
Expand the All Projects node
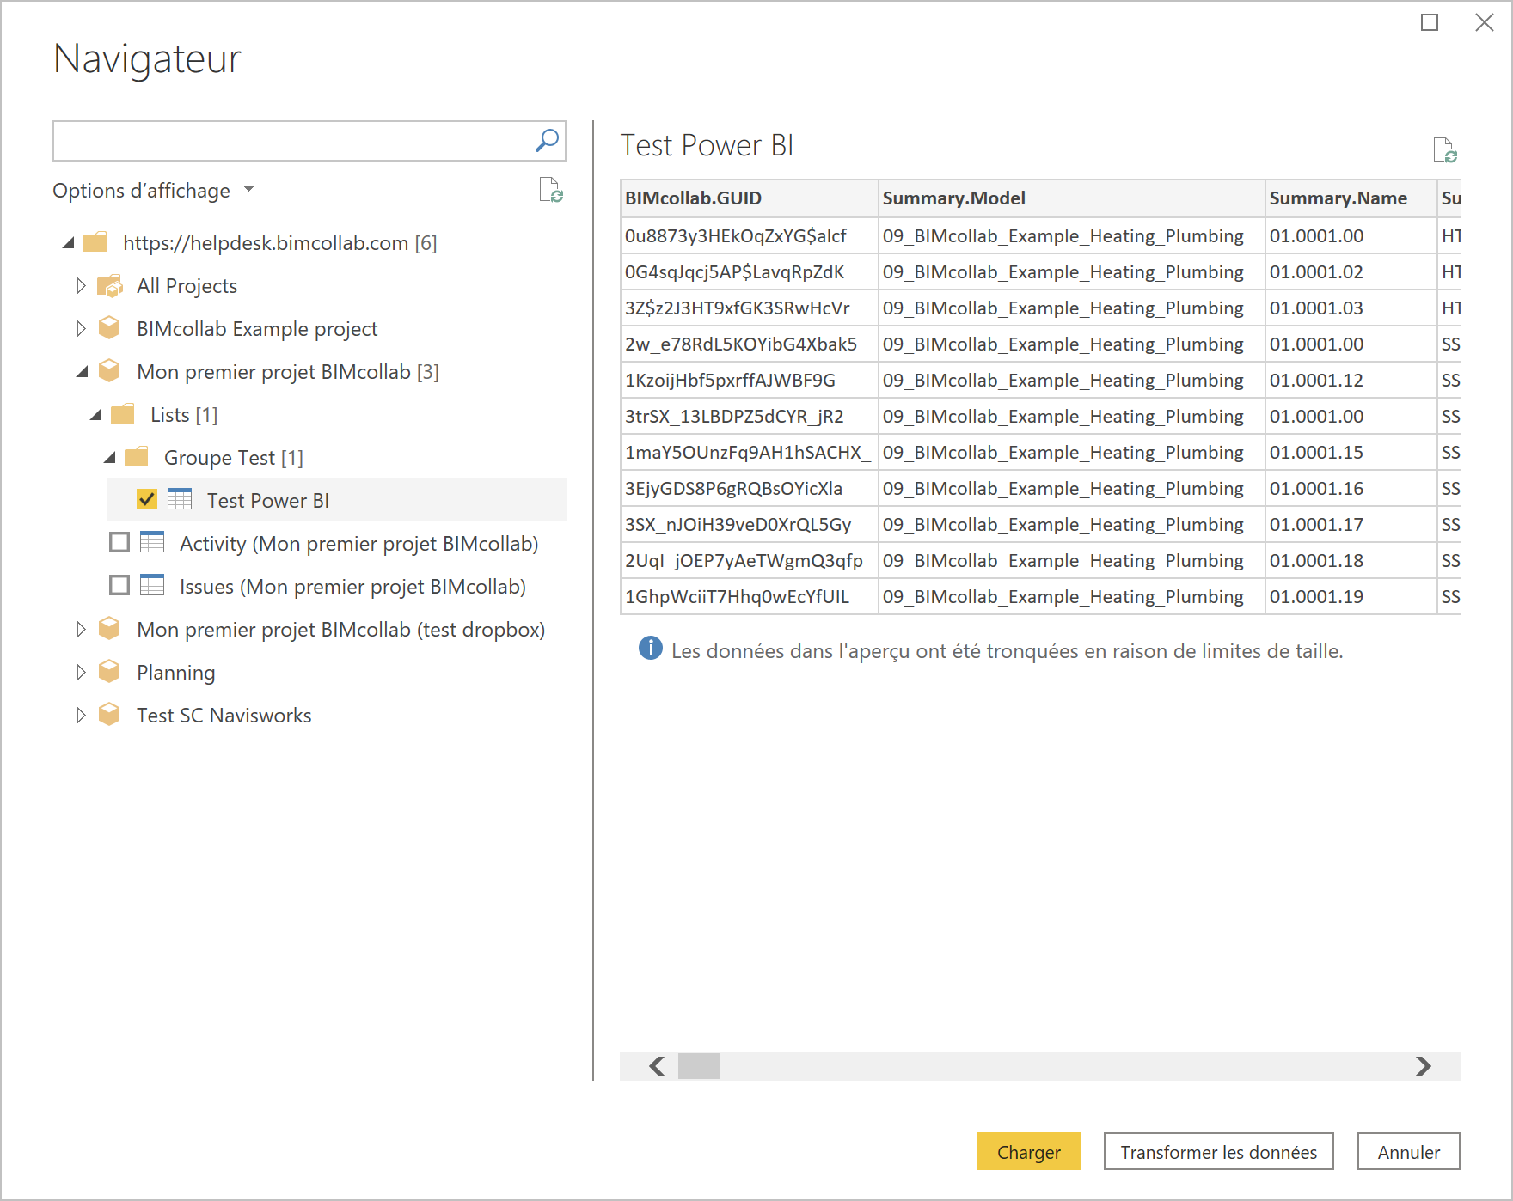coord(81,285)
